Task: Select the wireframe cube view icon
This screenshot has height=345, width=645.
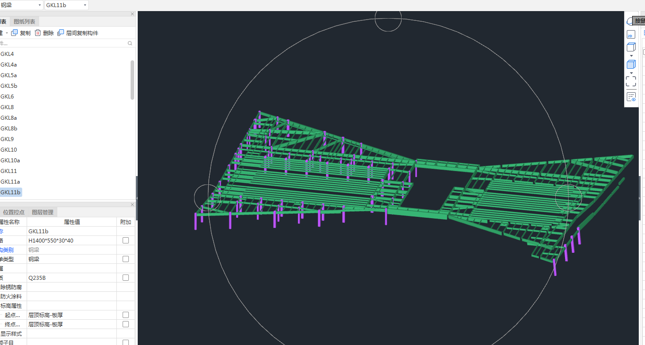Action: [631, 47]
